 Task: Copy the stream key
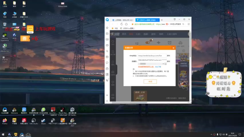click(168, 61)
